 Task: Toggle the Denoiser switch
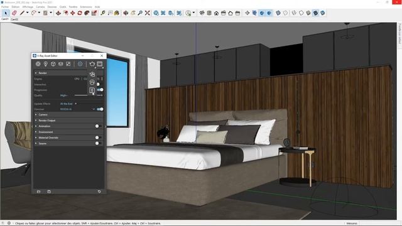tap(100, 109)
